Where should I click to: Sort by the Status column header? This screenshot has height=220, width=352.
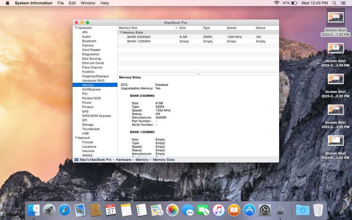[267, 28]
